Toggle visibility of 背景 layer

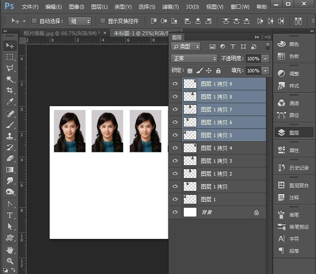point(175,212)
